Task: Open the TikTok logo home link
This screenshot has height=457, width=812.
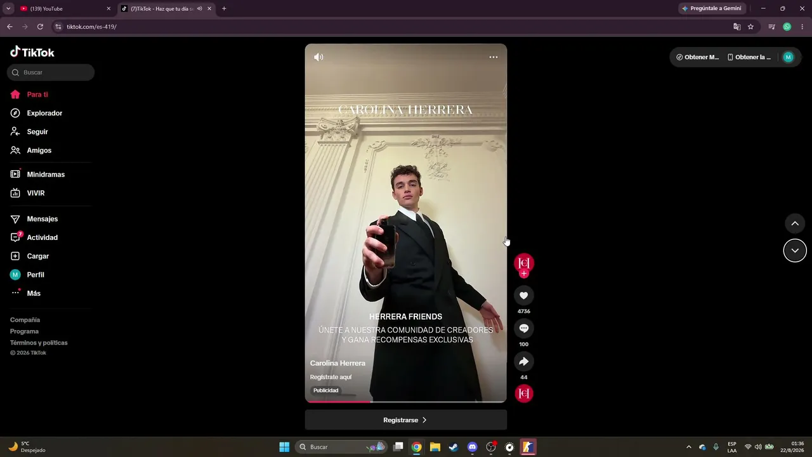Action: (x=32, y=52)
